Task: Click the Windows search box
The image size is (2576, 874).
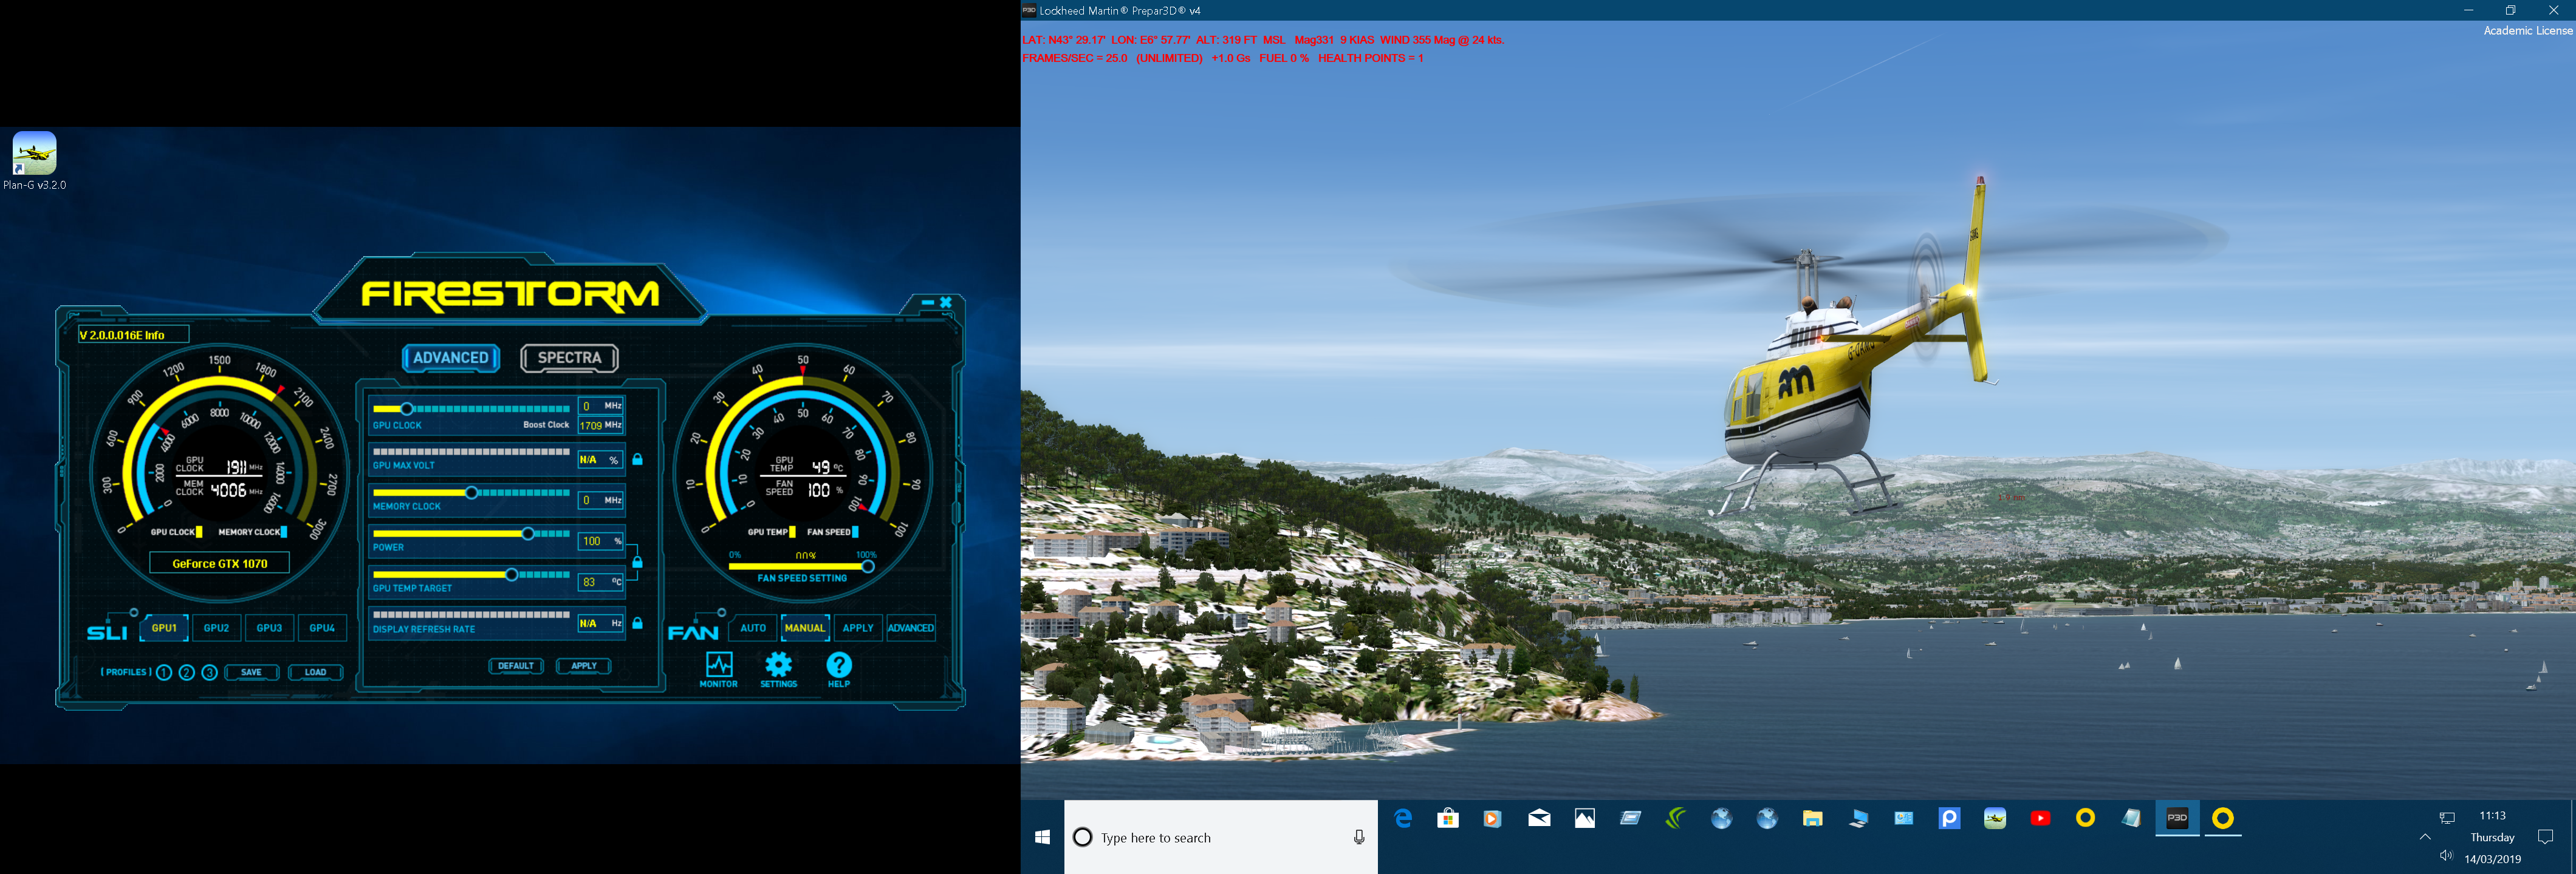Action: pyautogui.click(x=1220, y=837)
